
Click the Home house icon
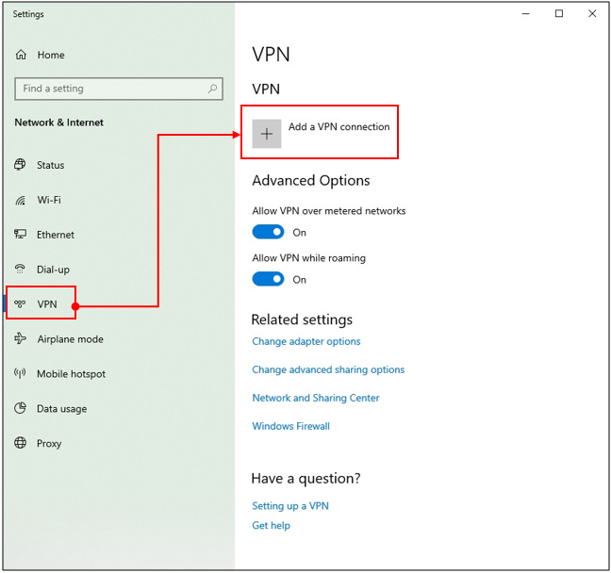tap(21, 55)
